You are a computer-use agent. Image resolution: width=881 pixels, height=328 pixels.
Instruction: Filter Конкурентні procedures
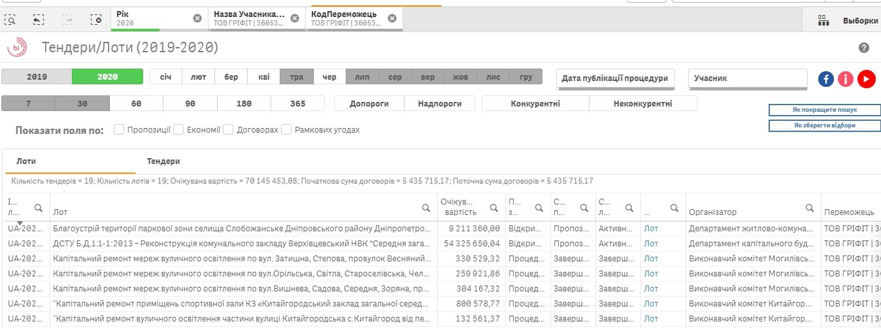pos(535,103)
